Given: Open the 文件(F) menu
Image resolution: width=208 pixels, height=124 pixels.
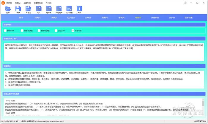Looking at the screenshot, I should (x=9, y=3).
